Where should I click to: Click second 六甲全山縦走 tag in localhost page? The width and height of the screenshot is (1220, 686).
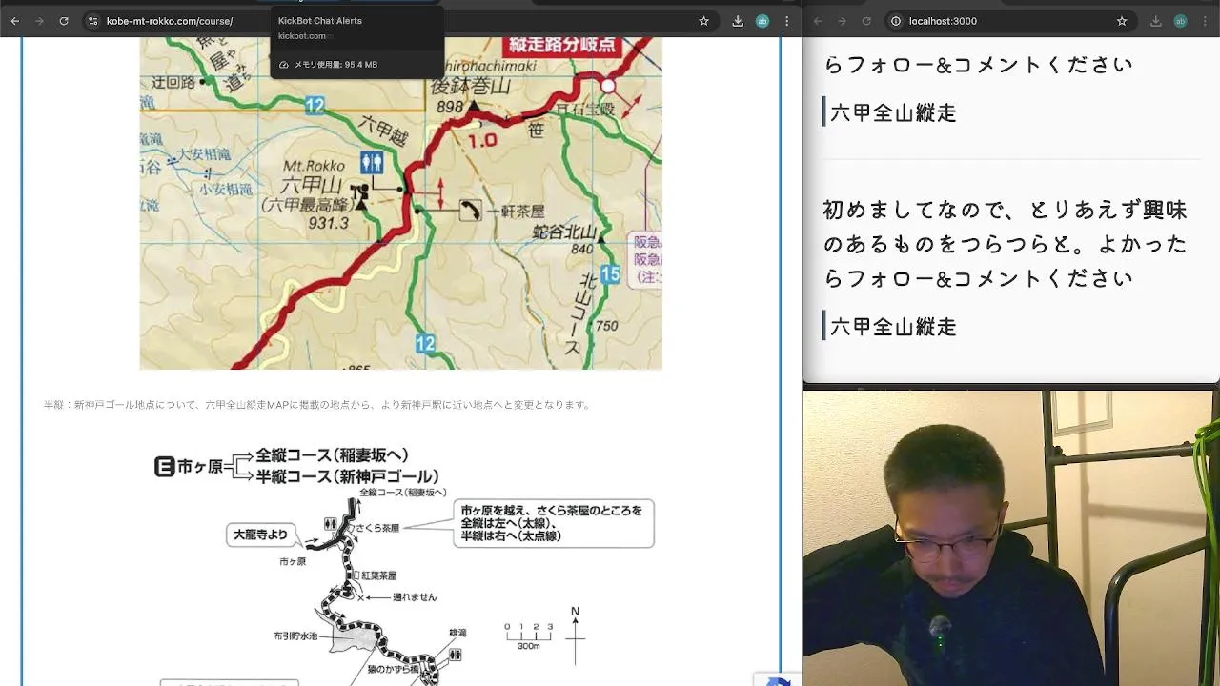tap(892, 327)
